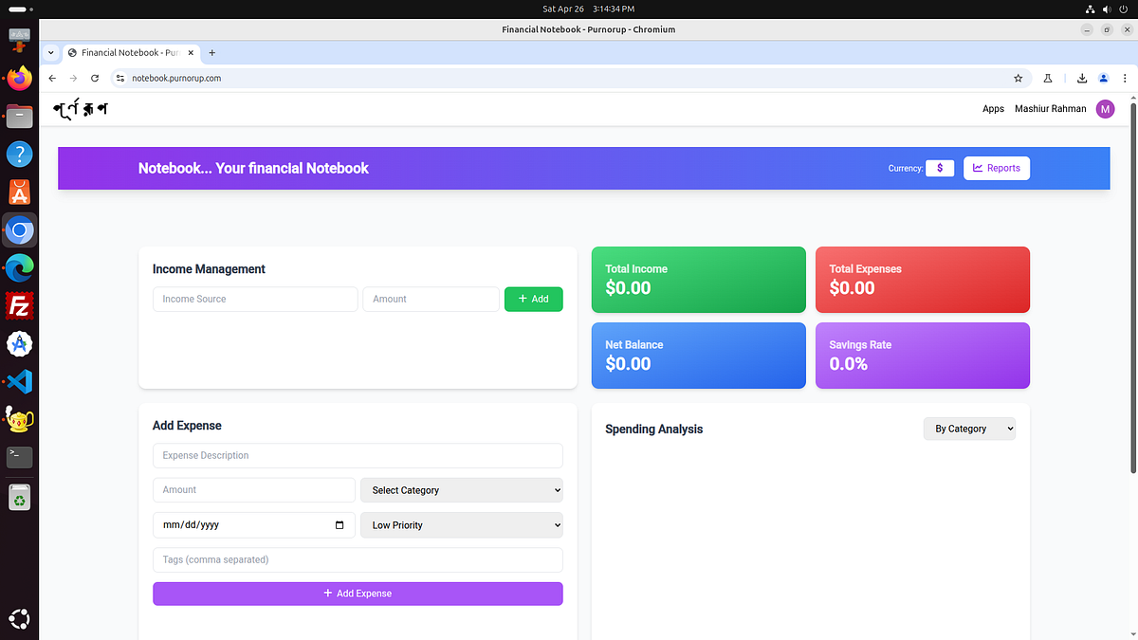This screenshot has height=640, width=1138.
Task: Open the By Category analysis dropdown
Action: point(969,429)
